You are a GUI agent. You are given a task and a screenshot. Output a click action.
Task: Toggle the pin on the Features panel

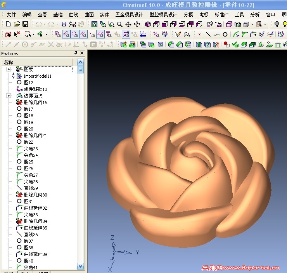point(76,53)
